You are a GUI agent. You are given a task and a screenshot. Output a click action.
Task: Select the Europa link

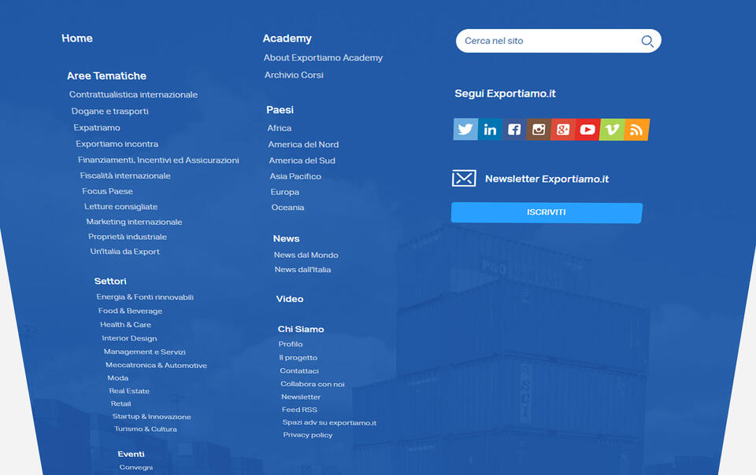285,192
